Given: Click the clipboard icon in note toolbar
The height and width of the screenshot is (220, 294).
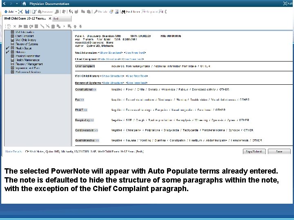Looking at the screenshot, I should tap(53, 26).
